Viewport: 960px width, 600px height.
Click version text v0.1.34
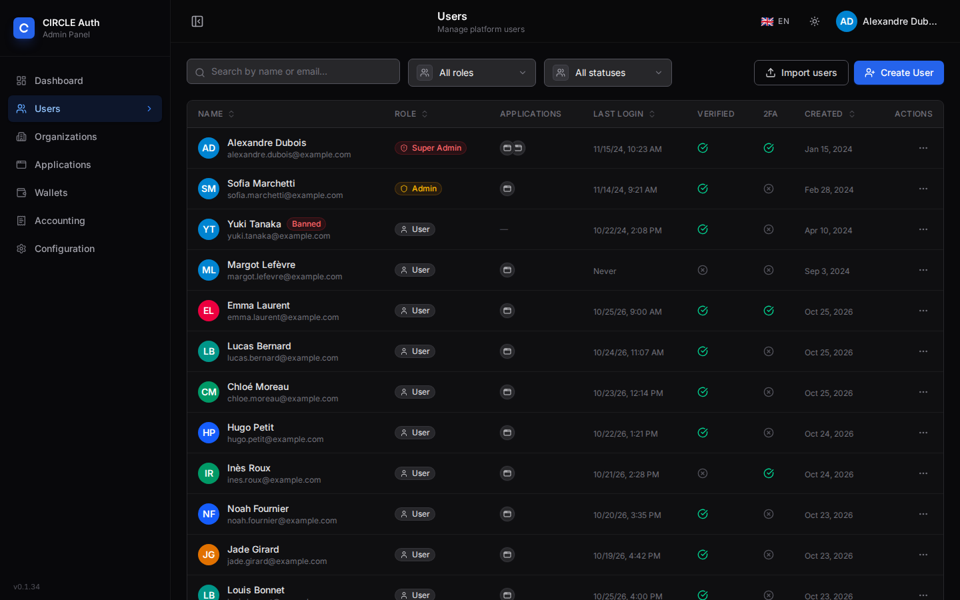[27, 587]
